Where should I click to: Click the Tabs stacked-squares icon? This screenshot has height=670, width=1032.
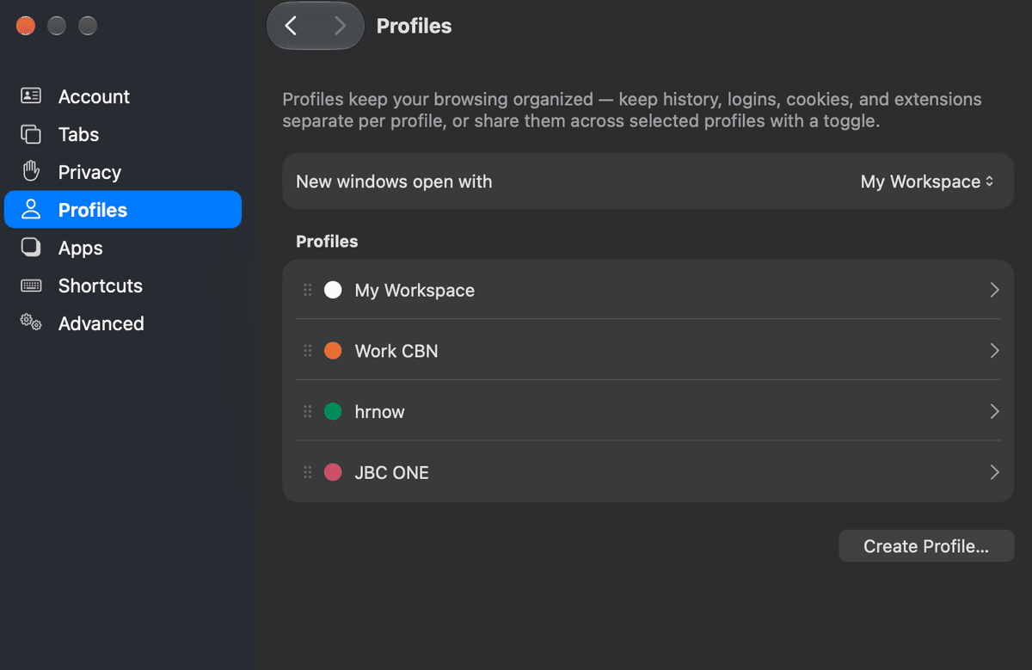(31, 134)
